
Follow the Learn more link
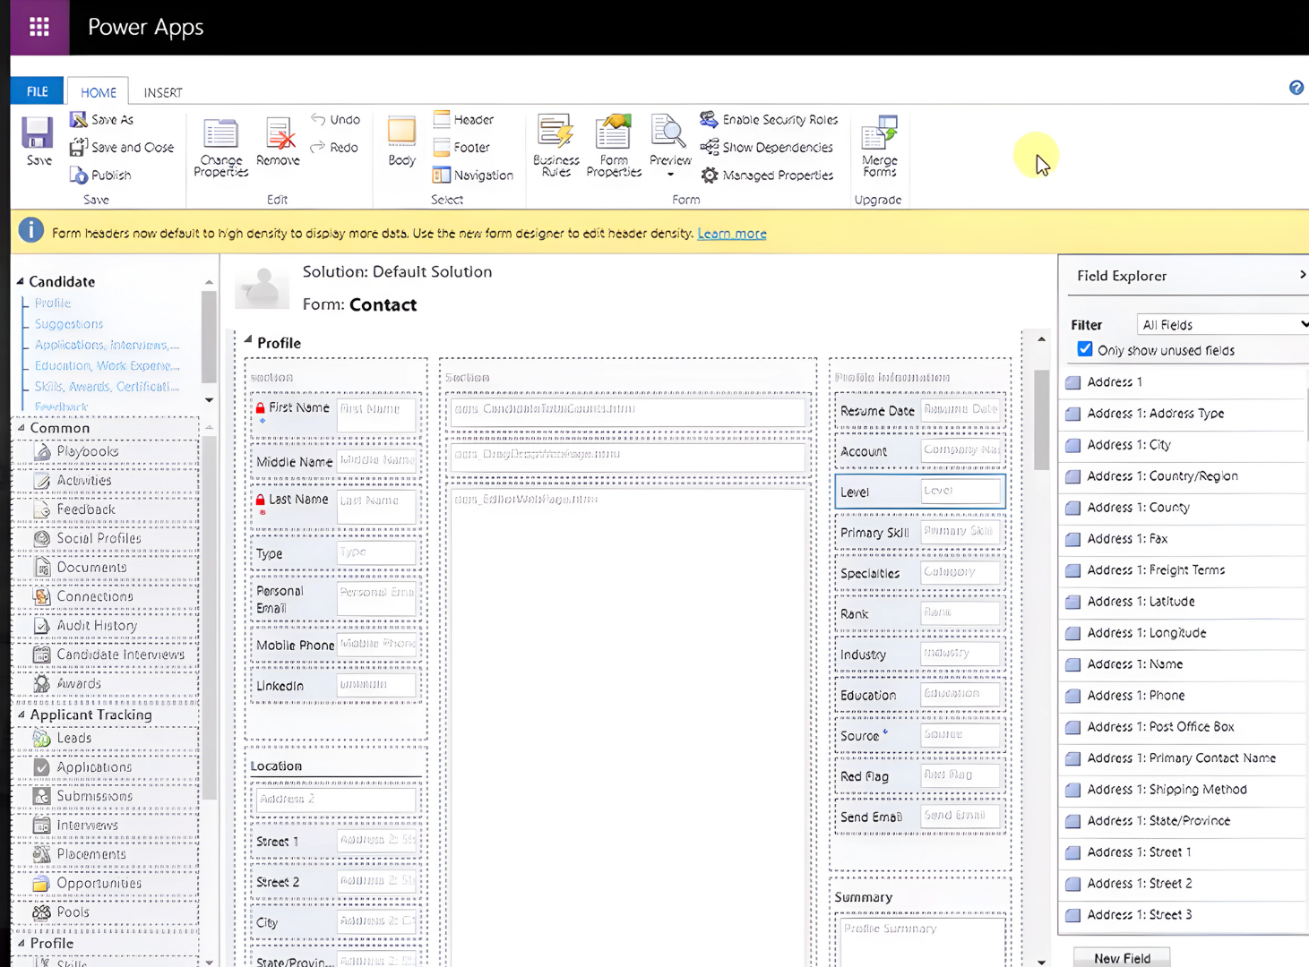click(732, 233)
